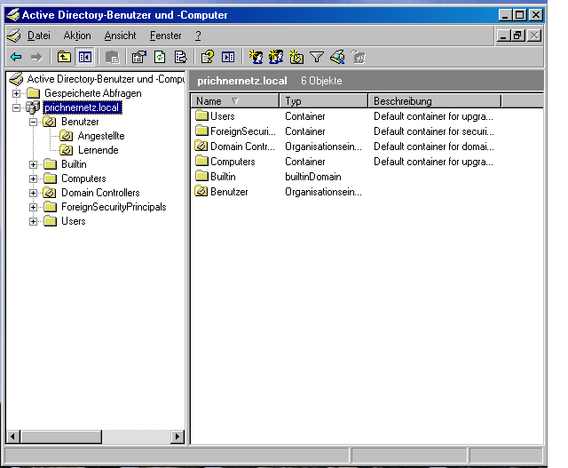Expand the Users tree node
The height and width of the screenshot is (468, 568).
[x=34, y=221]
